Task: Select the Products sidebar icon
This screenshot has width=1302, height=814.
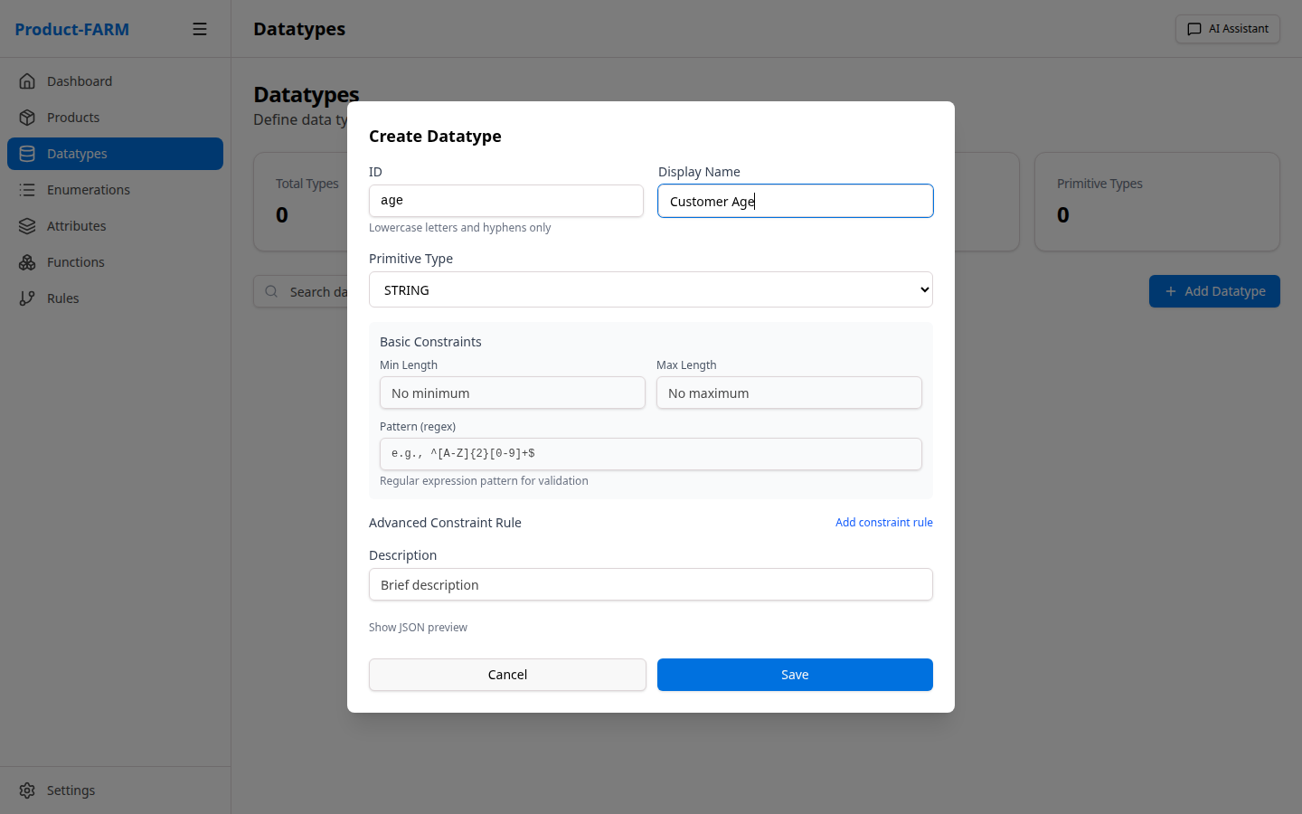Action: point(27,117)
